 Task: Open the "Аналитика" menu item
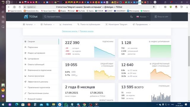click(x=66, y=24)
